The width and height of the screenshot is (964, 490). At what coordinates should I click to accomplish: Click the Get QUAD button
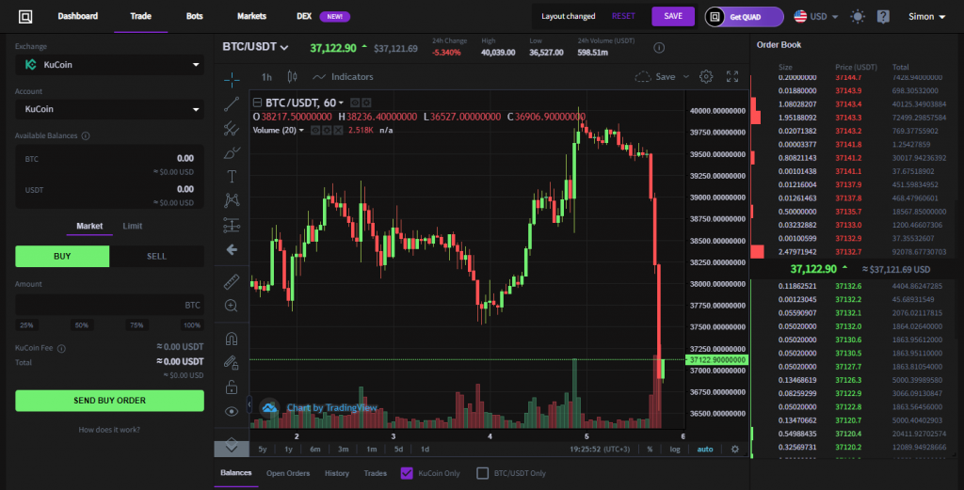click(x=744, y=17)
